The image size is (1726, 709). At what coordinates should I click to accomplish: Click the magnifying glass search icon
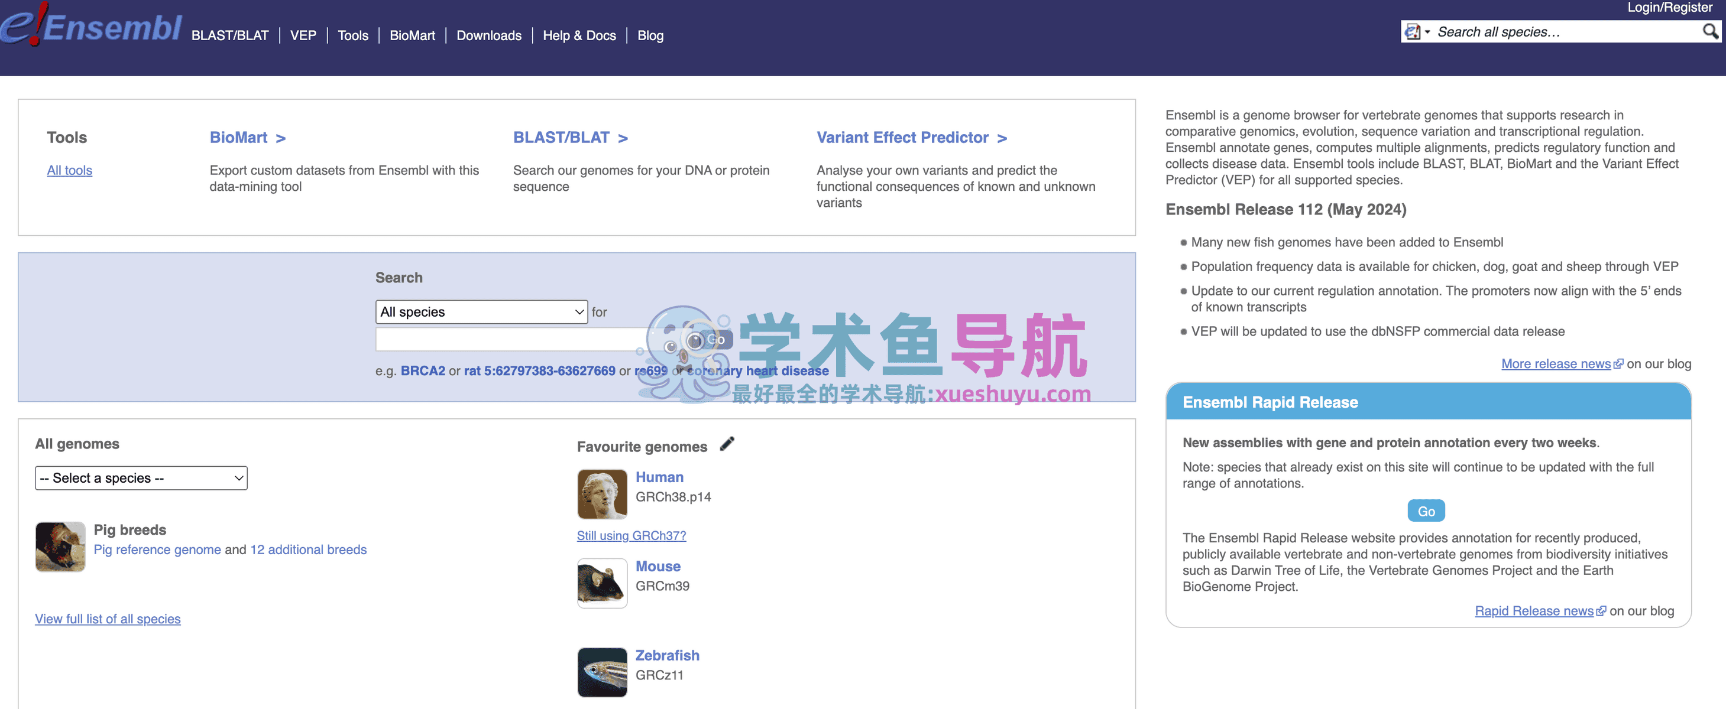(x=1709, y=31)
